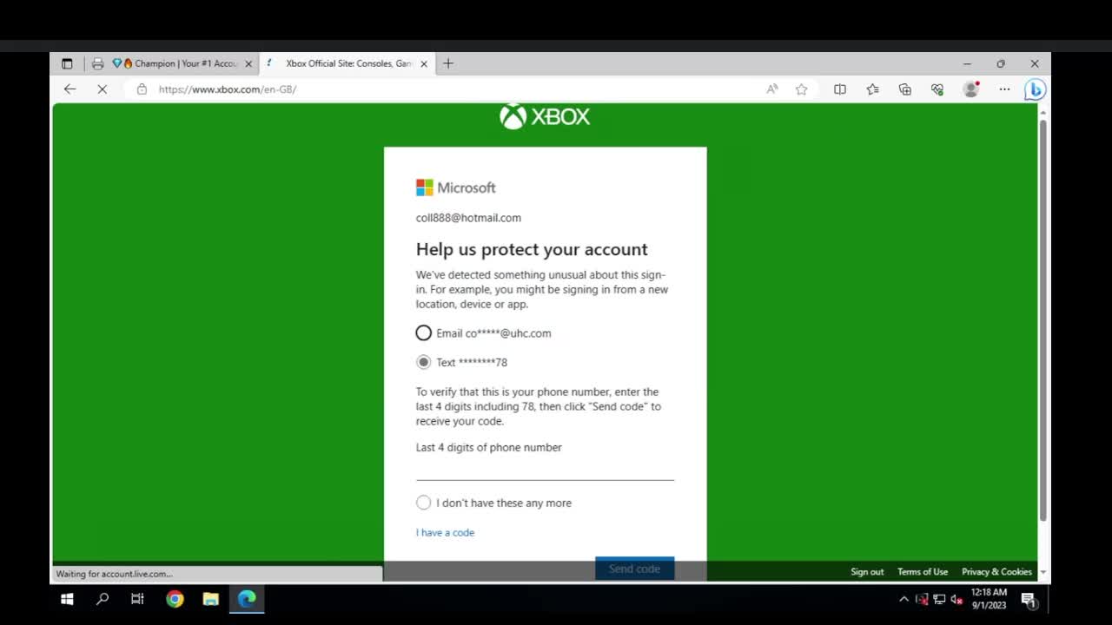The width and height of the screenshot is (1112, 625).
Task: Select the Email co*****@uhc.com option
Action: tap(423, 333)
